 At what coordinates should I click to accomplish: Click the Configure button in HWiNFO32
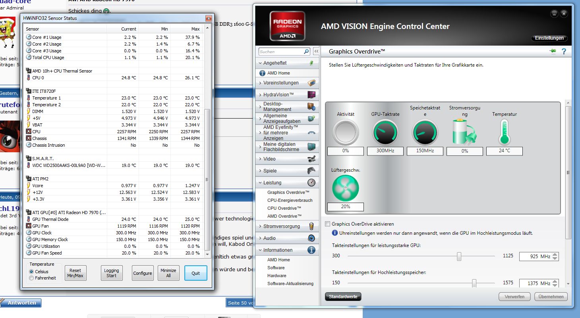(x=143, y=273)
